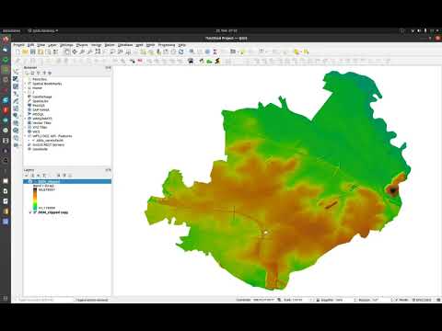Toggle the Render checkbox in status bar
Screen dimensions: 442x331
tap(397, 300)
